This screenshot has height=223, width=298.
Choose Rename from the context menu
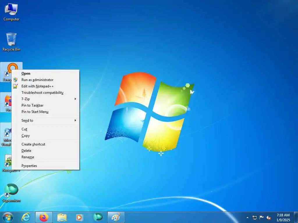46,157
